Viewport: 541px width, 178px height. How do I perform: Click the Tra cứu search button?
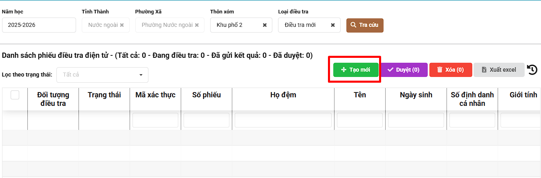[x=365, y=25]
